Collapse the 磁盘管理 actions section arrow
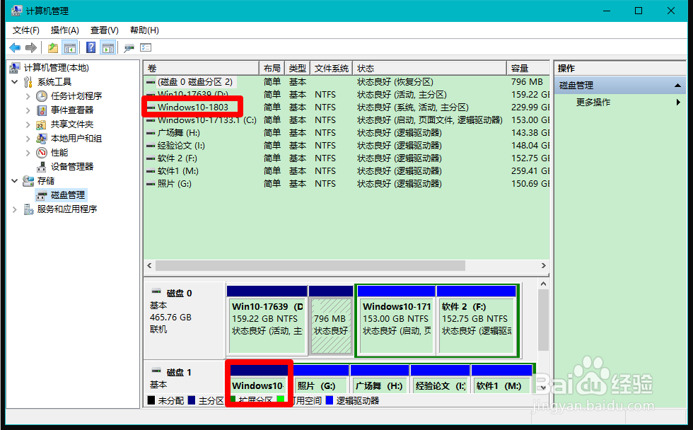693x430 pixels. click(677, 86)
